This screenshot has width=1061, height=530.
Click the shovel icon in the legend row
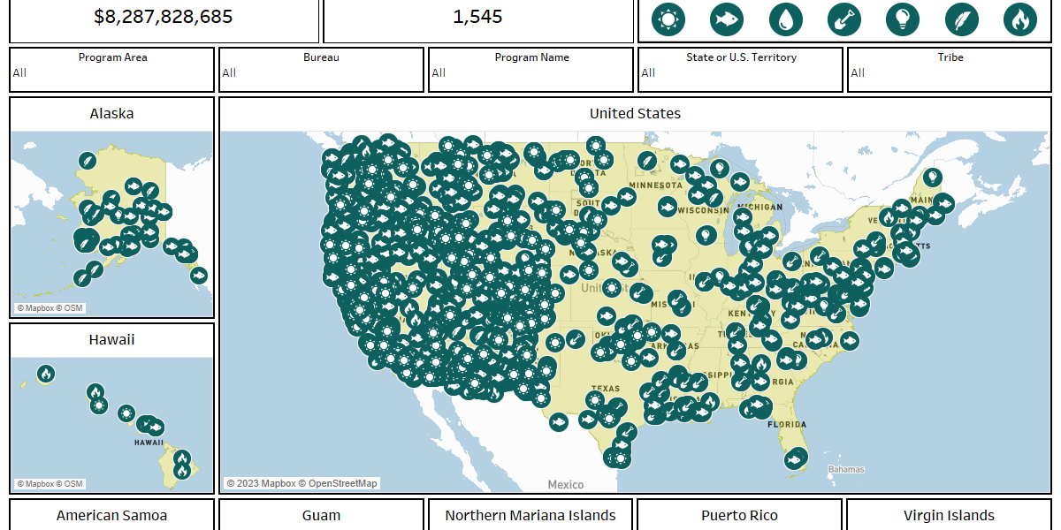[x=843, y=19]
